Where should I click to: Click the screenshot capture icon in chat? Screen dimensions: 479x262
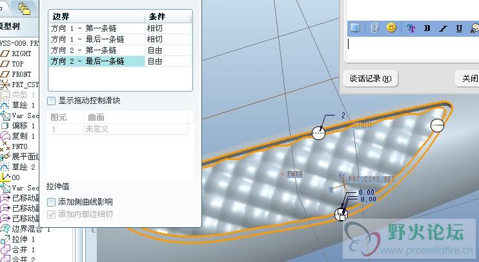(355, 28)
